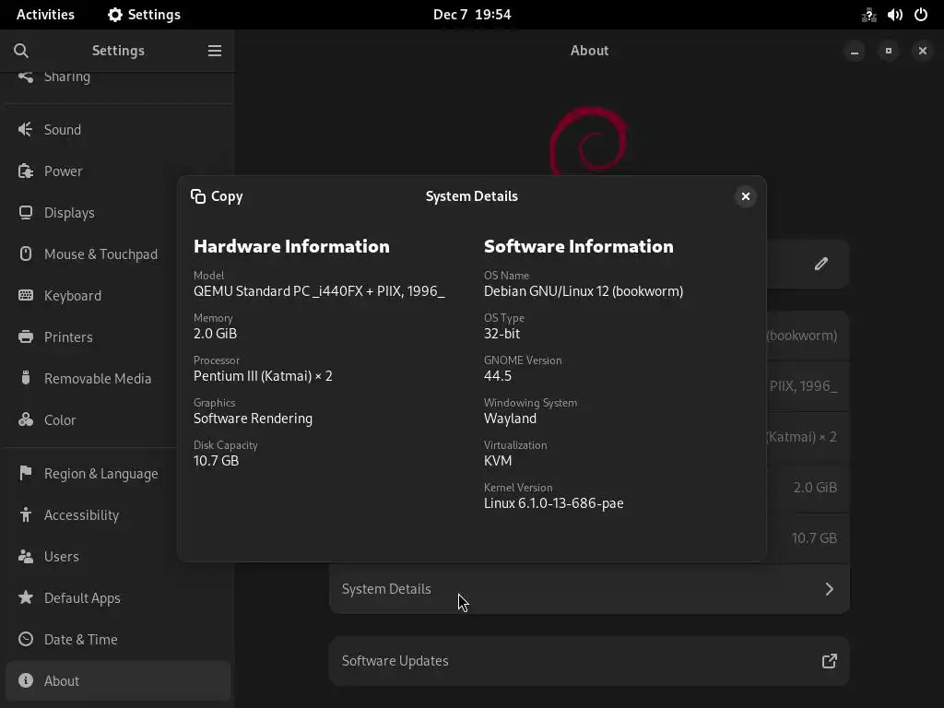Maximize the Settings window
Image resolution: width=944 pixels, height=708 pixels.
click(x=889, y=52)
